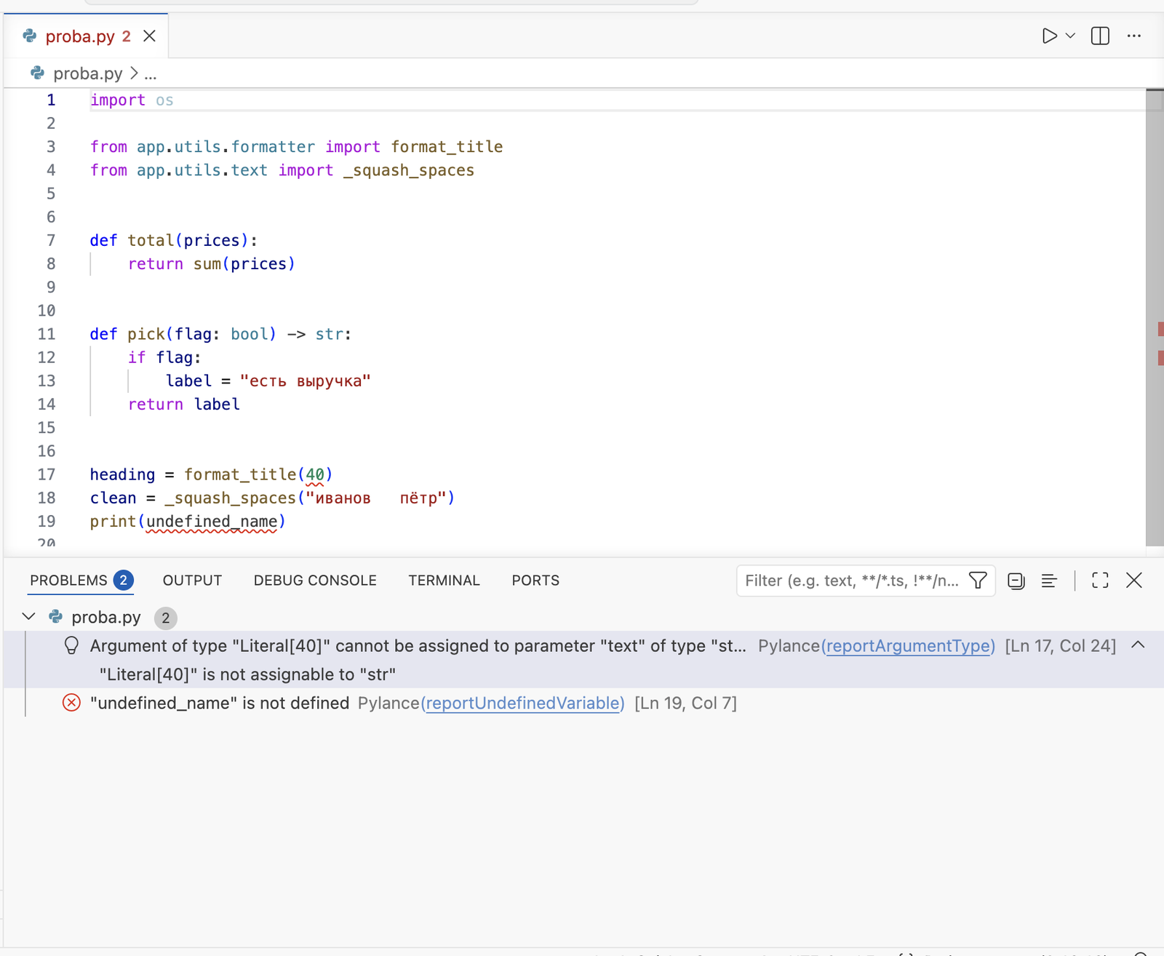Open the reportArgumentType documentation link
This screenshot has width=1164, height=956.
tap(907, 645)
